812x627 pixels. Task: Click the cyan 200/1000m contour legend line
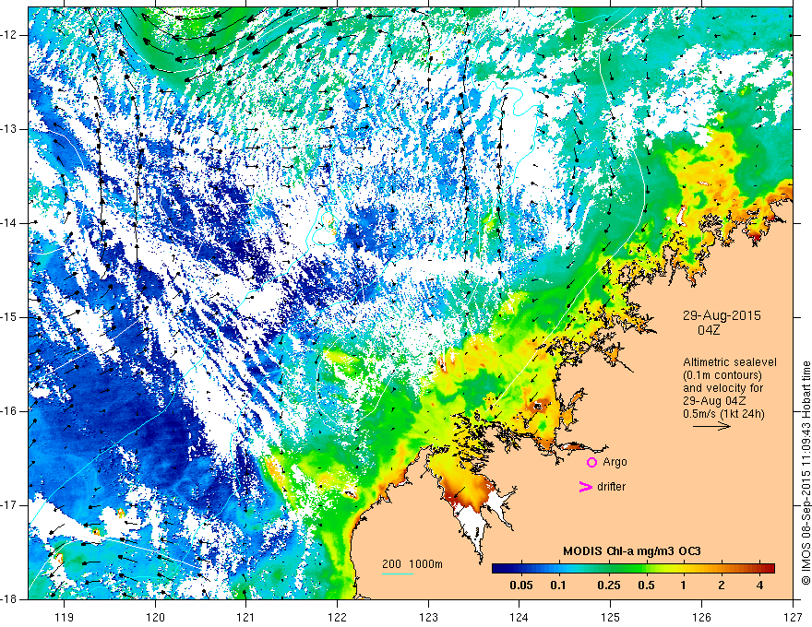pos(398,574)
